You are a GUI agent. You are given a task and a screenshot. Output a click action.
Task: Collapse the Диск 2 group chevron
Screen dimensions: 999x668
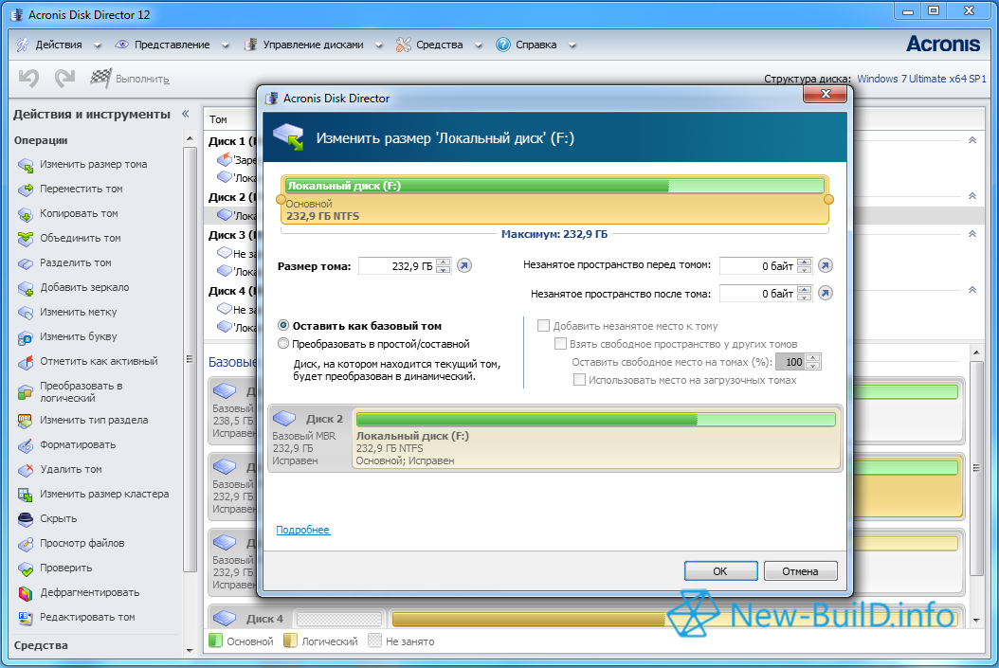pos(972,196)
